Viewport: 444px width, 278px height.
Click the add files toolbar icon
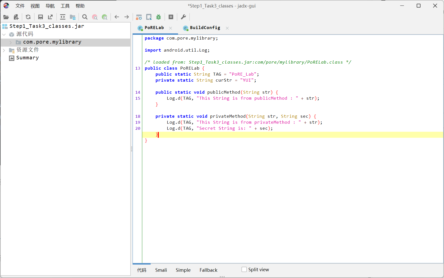[16, 17]
